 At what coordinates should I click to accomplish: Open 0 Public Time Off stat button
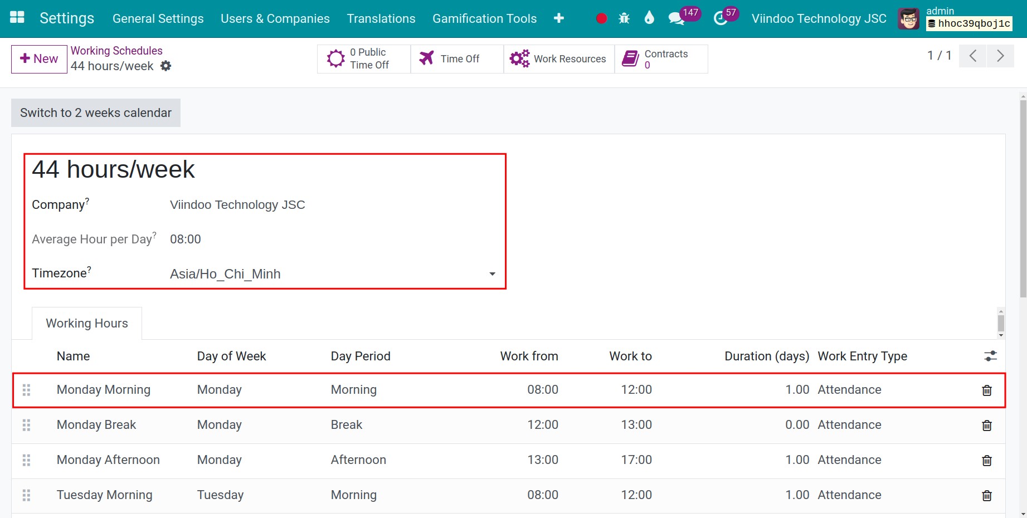364,58
